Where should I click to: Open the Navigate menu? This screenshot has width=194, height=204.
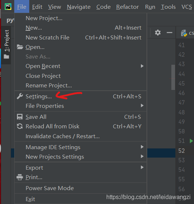tap(79, 7)
